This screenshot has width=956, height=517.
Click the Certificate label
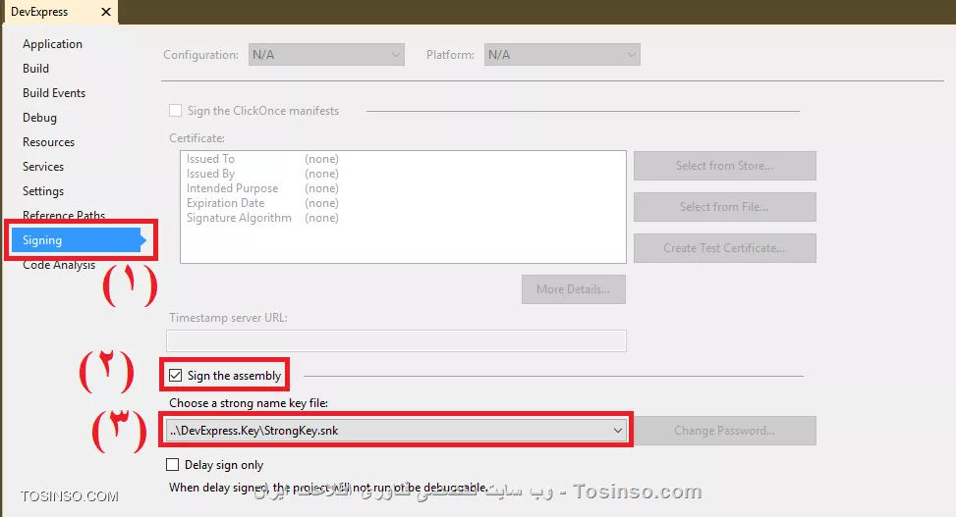pos(197,138)
